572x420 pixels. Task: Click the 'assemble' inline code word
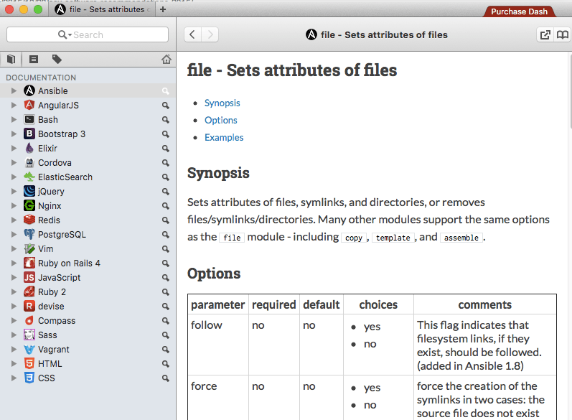click(461, 238)
